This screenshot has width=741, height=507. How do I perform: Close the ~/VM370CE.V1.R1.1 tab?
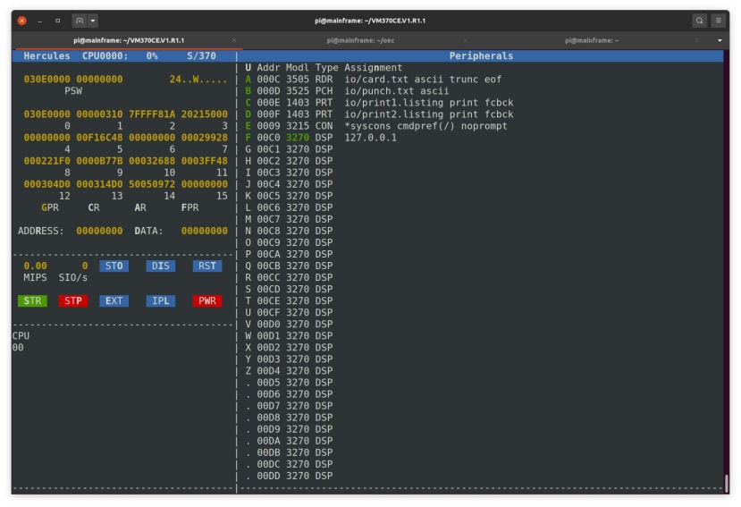tap(234, 40)
